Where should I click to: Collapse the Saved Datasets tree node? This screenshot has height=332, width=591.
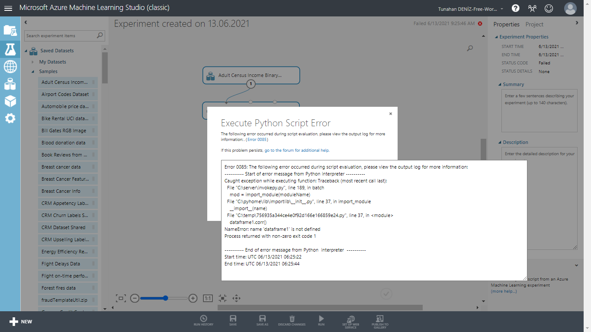tap(26, 51)
